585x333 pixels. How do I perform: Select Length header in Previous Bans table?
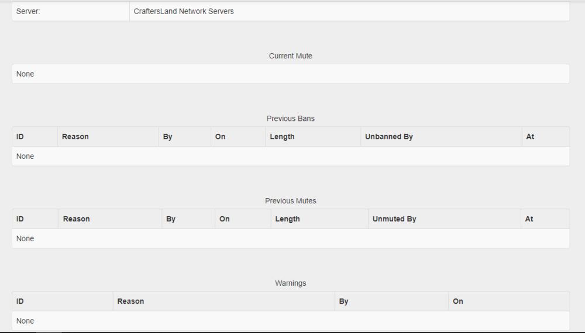click(282, 137)
